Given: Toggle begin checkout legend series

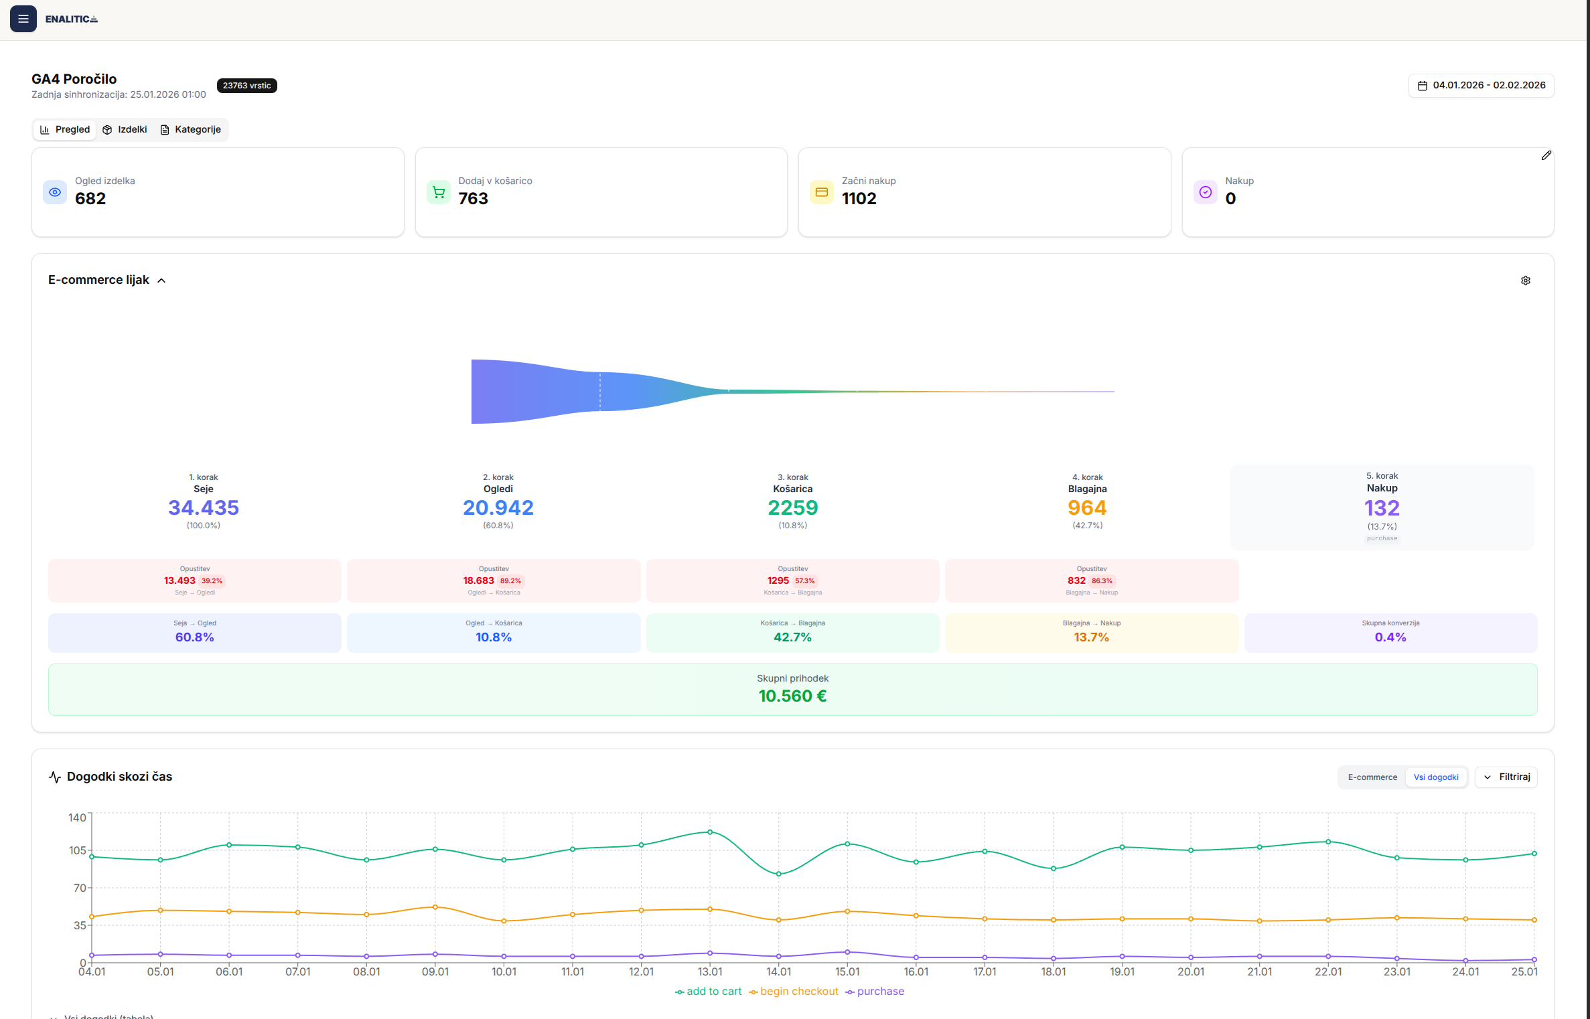Looking at the screenshot, I should click(794, 992).
